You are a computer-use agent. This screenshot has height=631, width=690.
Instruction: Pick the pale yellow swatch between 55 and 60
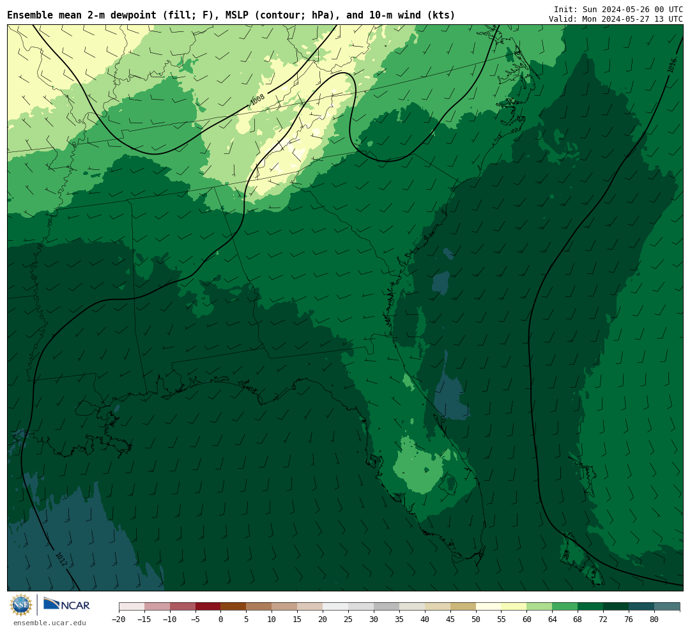[x=514, y=607]
